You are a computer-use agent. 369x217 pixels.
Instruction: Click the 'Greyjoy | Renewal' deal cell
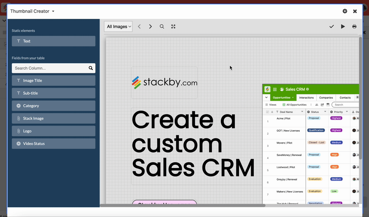(286, 180)
